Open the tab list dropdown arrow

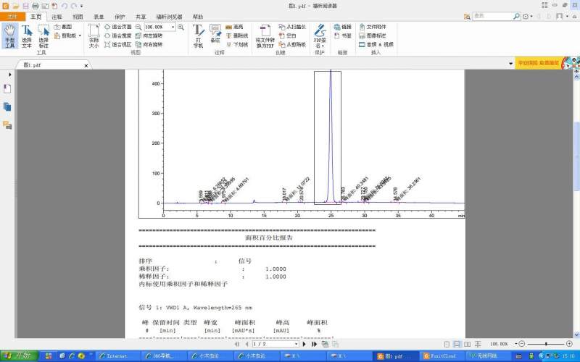click(x=511, y=64)
